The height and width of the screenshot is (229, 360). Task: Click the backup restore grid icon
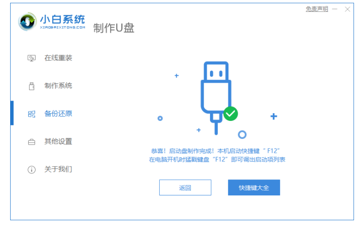click(x=32, y=114)
